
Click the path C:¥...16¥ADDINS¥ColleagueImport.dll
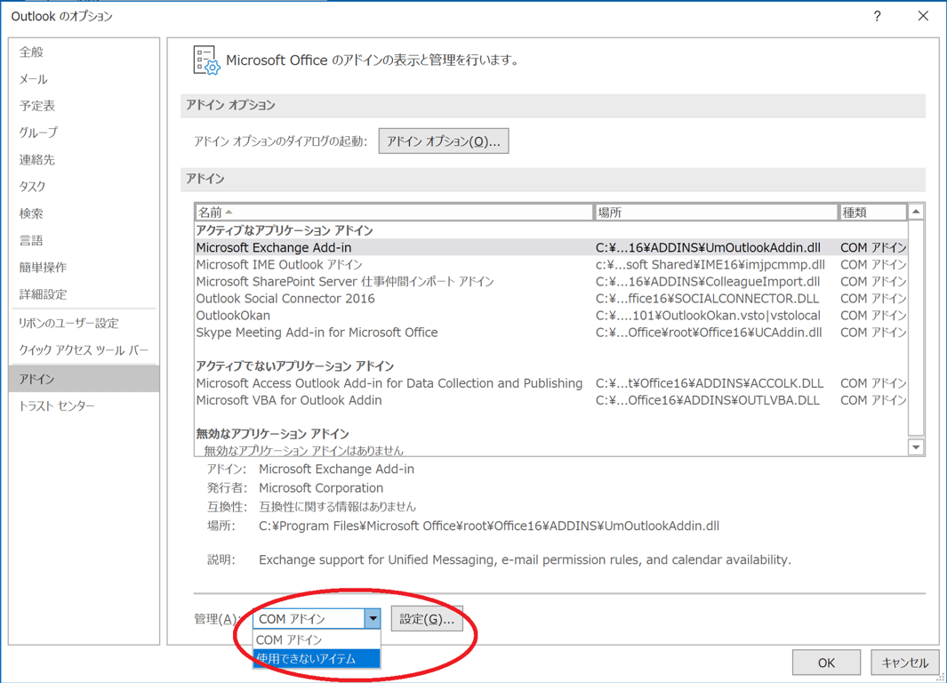(708, 281)
